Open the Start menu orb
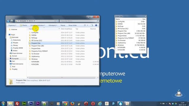Screen dimensions: 189x106 click(3, 104)
